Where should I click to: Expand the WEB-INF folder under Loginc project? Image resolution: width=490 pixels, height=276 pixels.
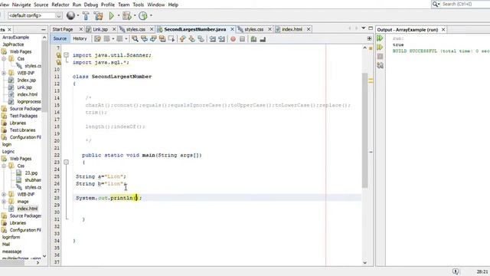(4, 194)
